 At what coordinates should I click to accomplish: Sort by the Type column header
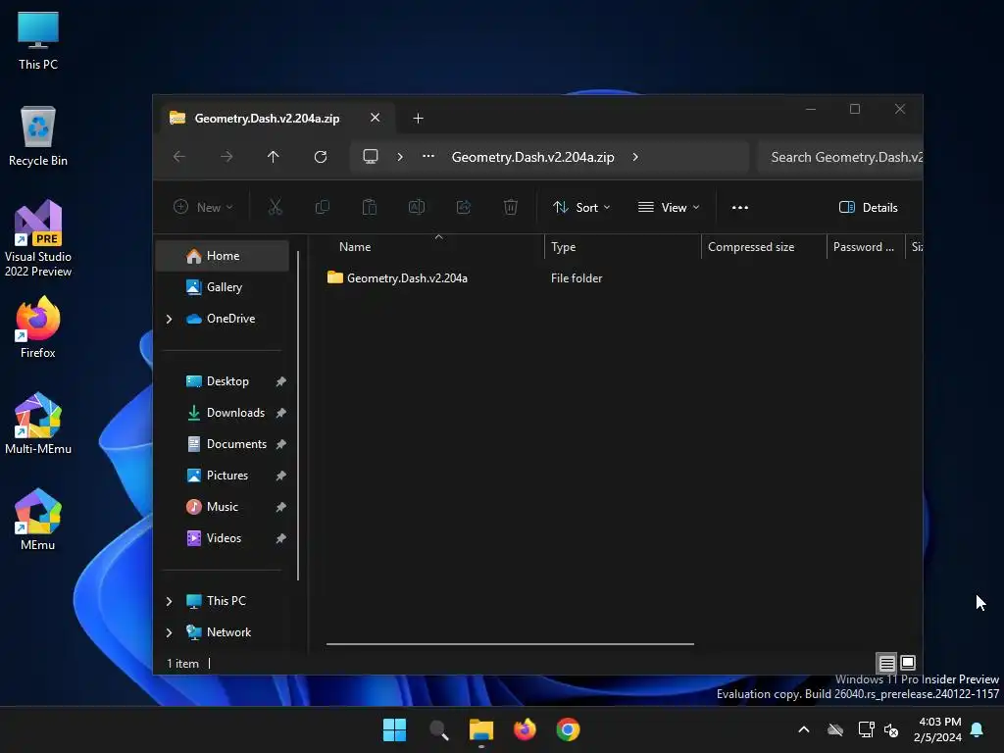tap(623, 247)
